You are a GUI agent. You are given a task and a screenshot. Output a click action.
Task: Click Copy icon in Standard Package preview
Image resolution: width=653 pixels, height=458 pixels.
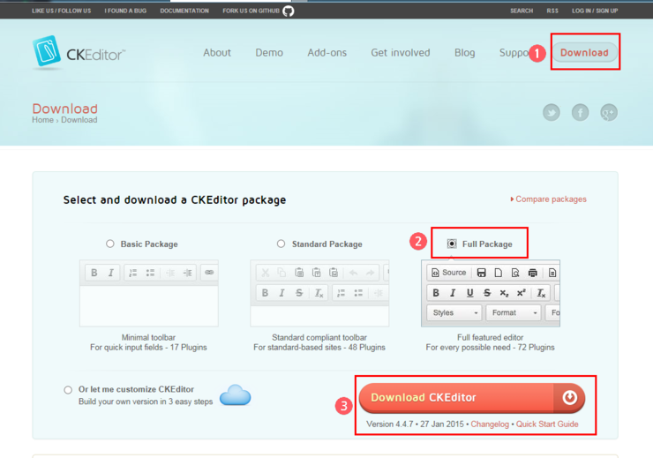pos(282,273)
